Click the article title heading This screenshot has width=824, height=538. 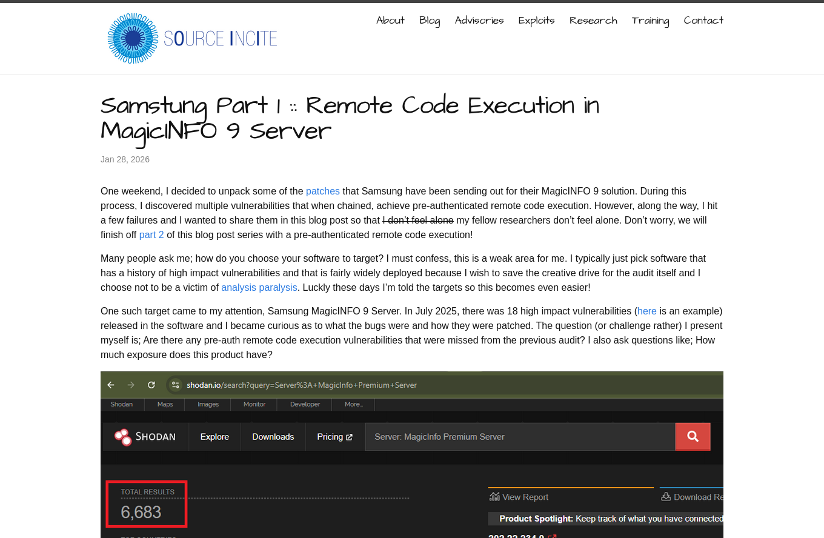(350, 118)
